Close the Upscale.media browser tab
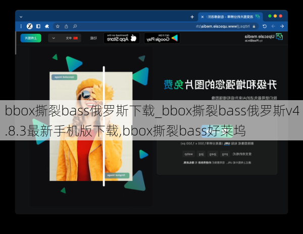303x234 pixels. pos(203,17)
